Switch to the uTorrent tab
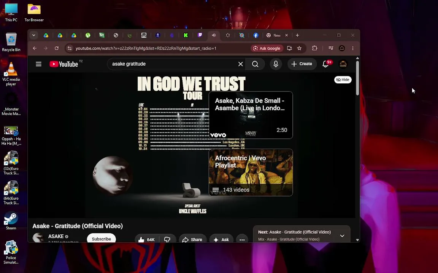 88,35
